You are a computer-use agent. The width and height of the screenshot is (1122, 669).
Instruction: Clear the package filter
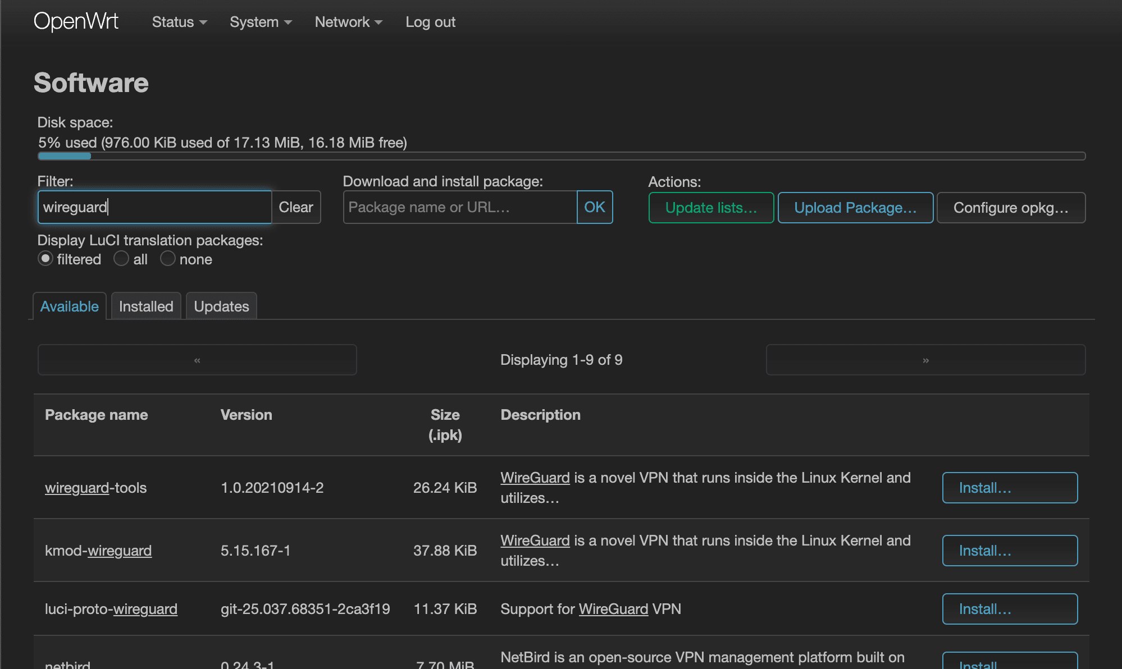click(x=296, y=207)
